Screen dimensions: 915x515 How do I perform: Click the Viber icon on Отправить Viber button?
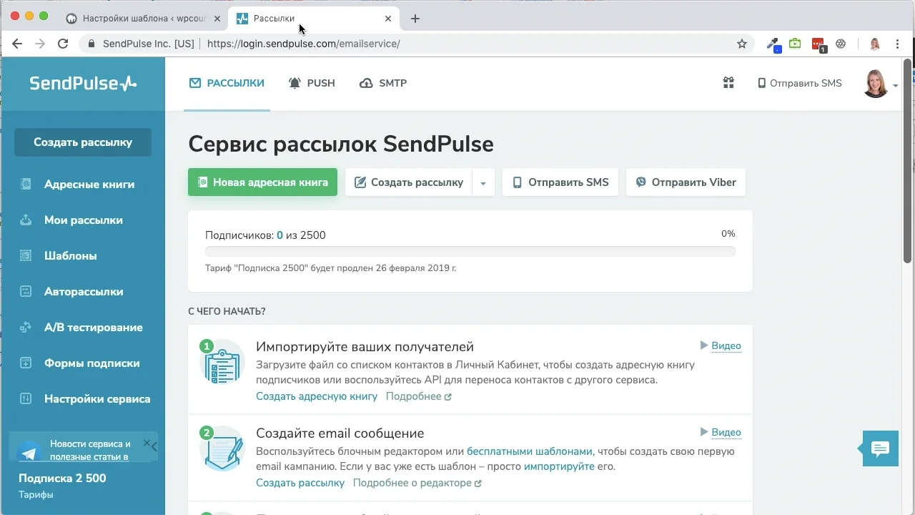[x=641, y=182]
